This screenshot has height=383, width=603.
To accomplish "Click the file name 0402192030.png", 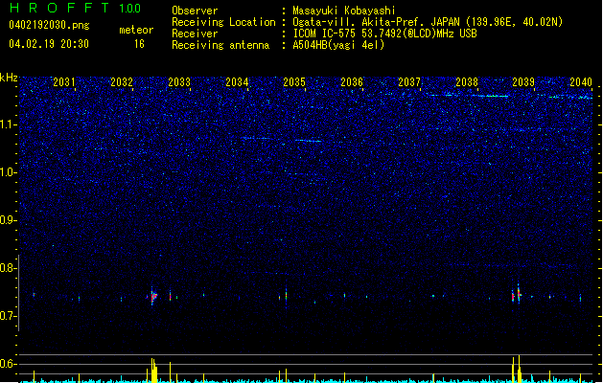I will click(49, 25).
